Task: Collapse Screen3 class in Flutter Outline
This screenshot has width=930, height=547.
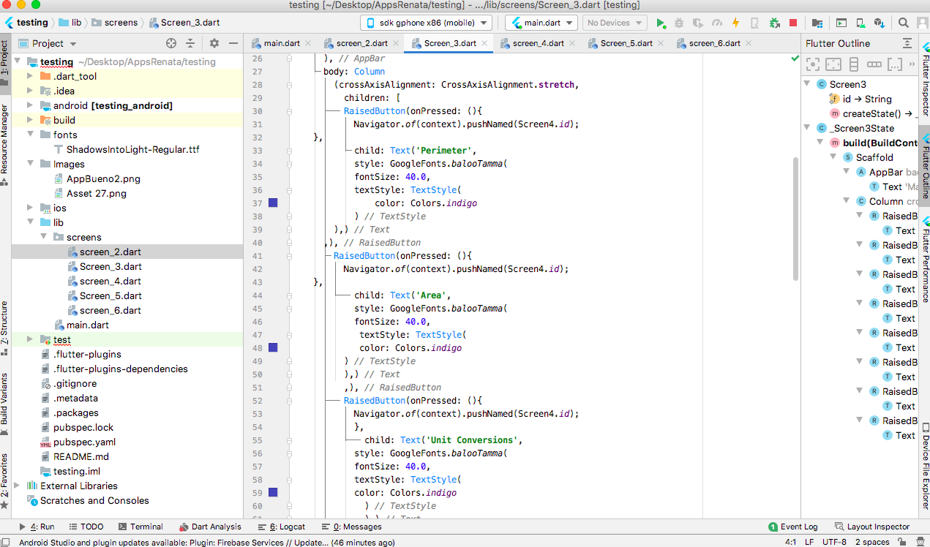Action: (x=807, y=84)
